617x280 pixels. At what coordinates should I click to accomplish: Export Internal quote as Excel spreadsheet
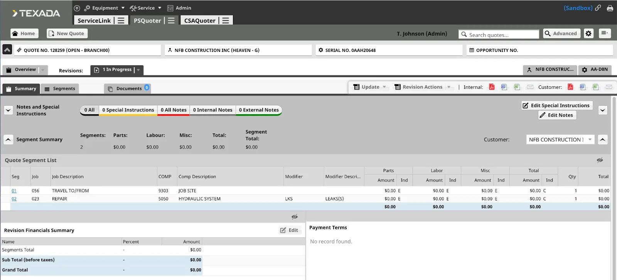pyautogui.click(x=517, y=87)
